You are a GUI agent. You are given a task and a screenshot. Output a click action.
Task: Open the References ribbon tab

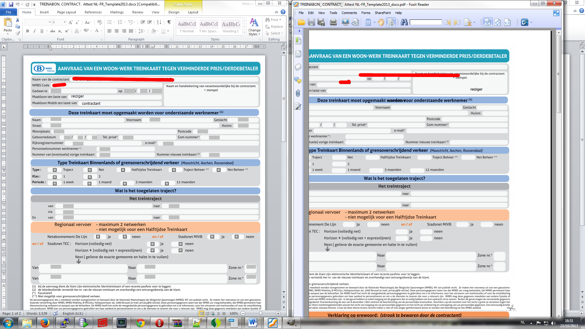[93, 12]
